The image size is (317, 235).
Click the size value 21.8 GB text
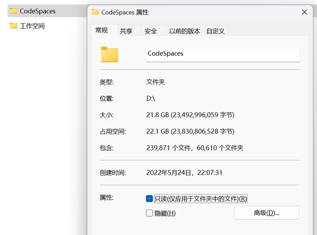pyautogui.click(x=190, y=115)
